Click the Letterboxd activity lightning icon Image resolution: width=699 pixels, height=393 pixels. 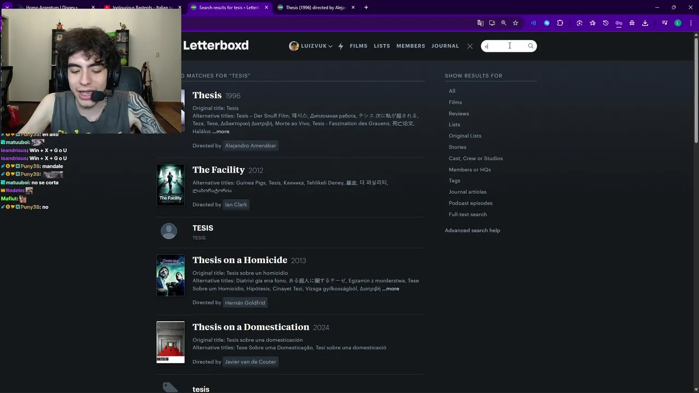(x=341, y=46)
